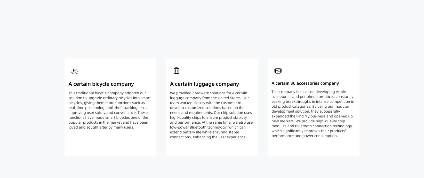
Task: Click the bicycle icon
Action: pos(75,71)
